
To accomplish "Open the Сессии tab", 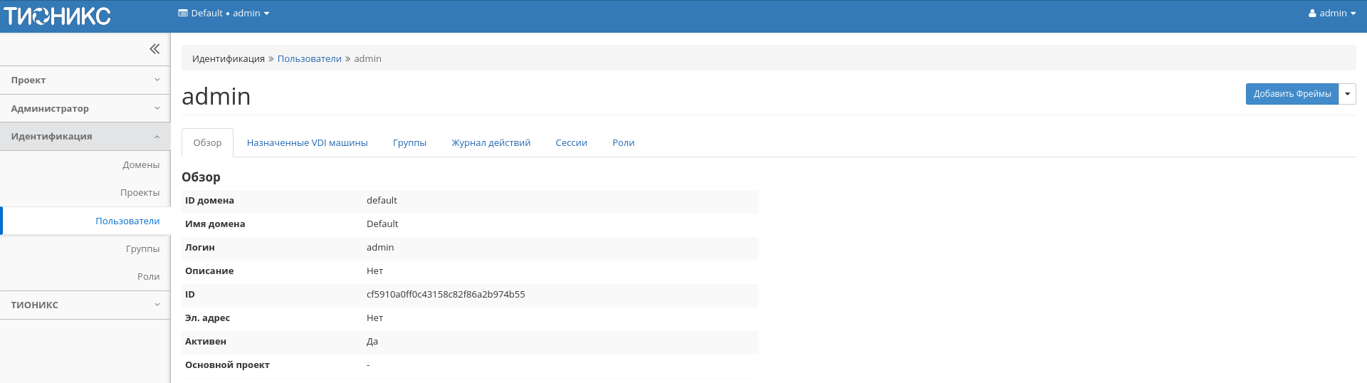I will pos(571,143).
